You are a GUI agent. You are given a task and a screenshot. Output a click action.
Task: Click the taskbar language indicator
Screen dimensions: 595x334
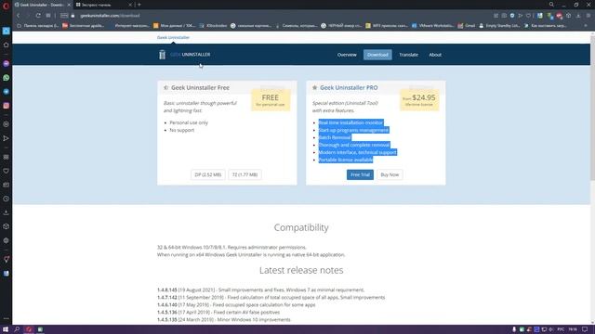coord(561,329)
